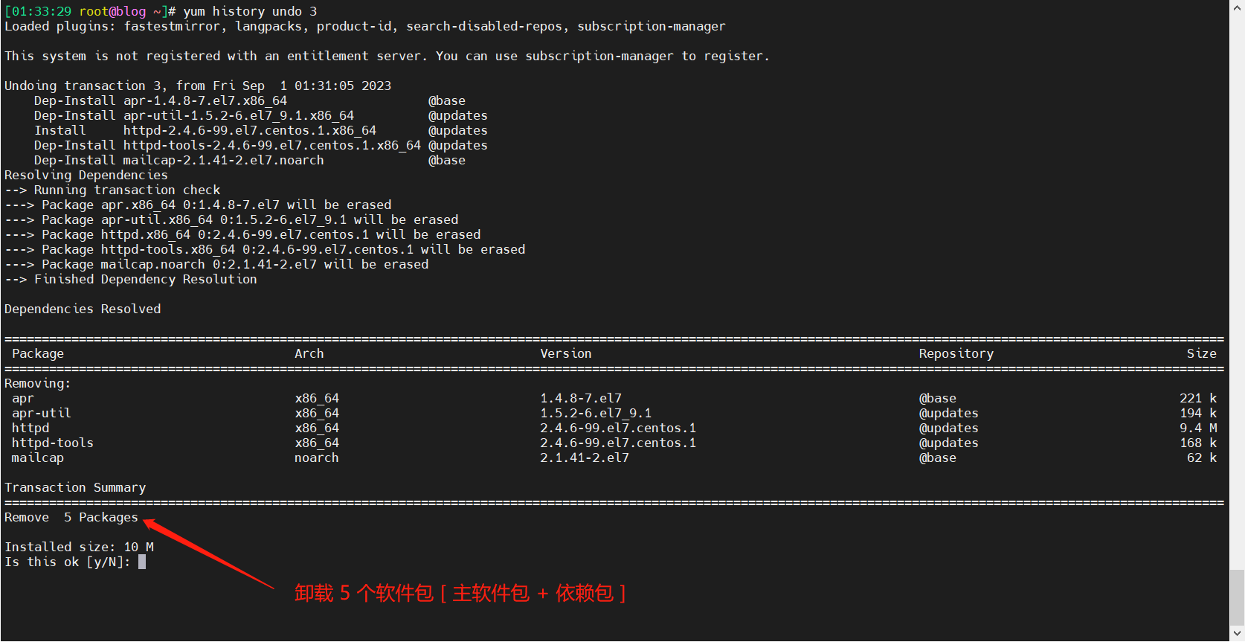
Task: Click the vertical scrollbar thumb
Action: click(1238, 597)
